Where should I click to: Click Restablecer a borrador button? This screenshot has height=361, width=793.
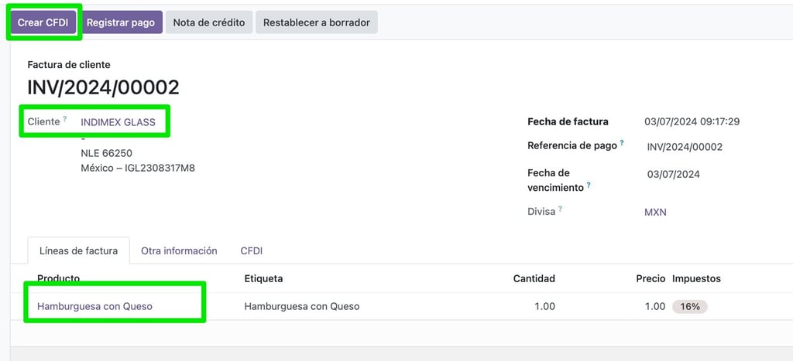pos(317,22)
